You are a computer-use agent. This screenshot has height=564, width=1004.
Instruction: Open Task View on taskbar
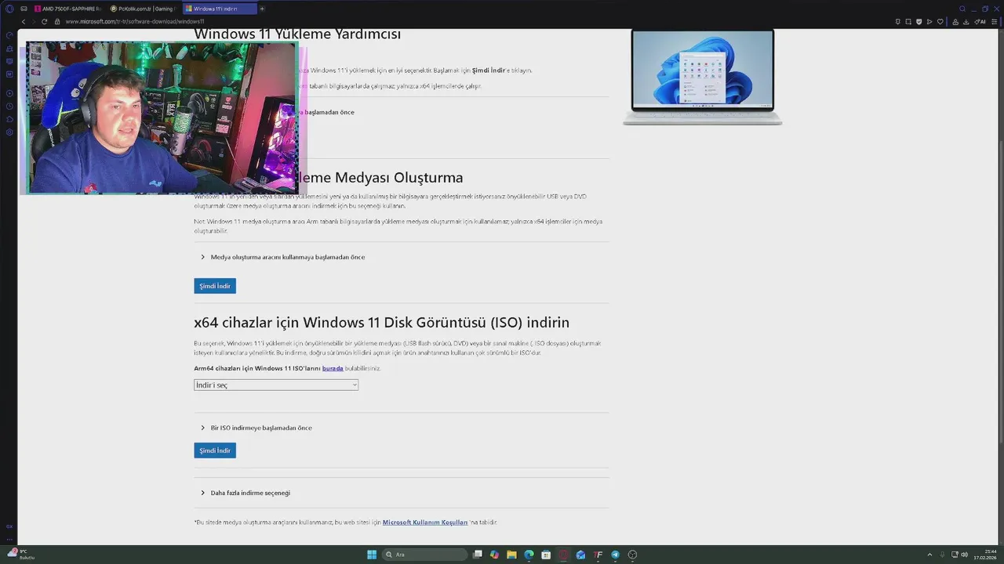coord(477,555)
